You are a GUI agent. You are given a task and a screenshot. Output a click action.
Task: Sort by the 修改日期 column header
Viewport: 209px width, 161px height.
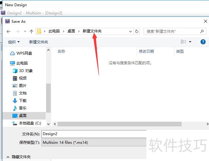tap(146, 51)
